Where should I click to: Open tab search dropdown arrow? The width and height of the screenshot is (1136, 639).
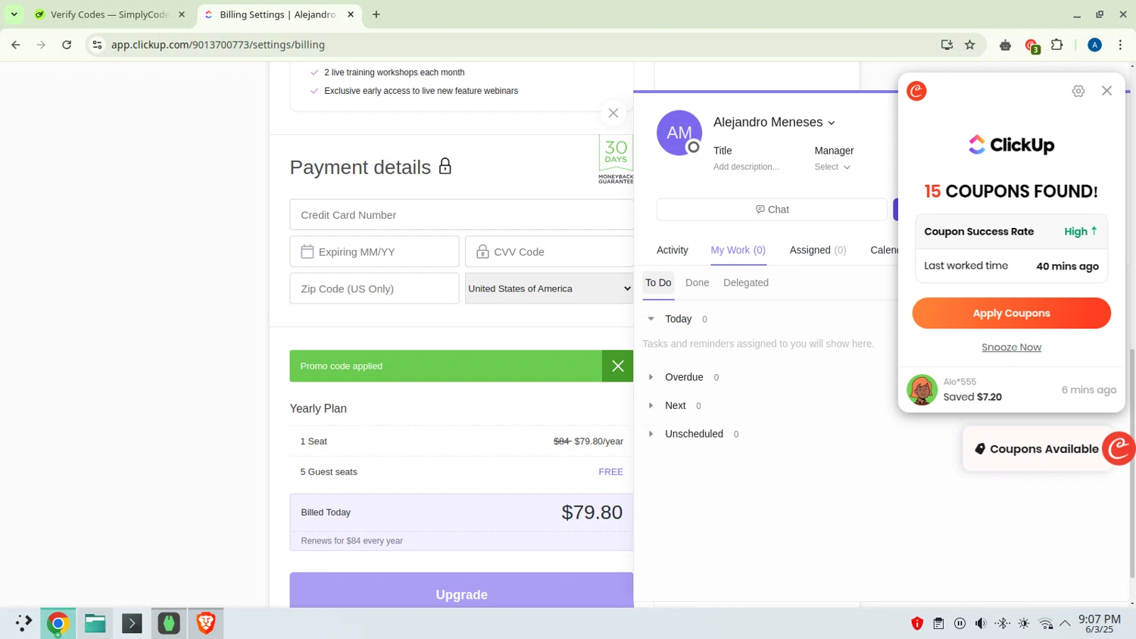pyautogui.click(x=14, y=14)
